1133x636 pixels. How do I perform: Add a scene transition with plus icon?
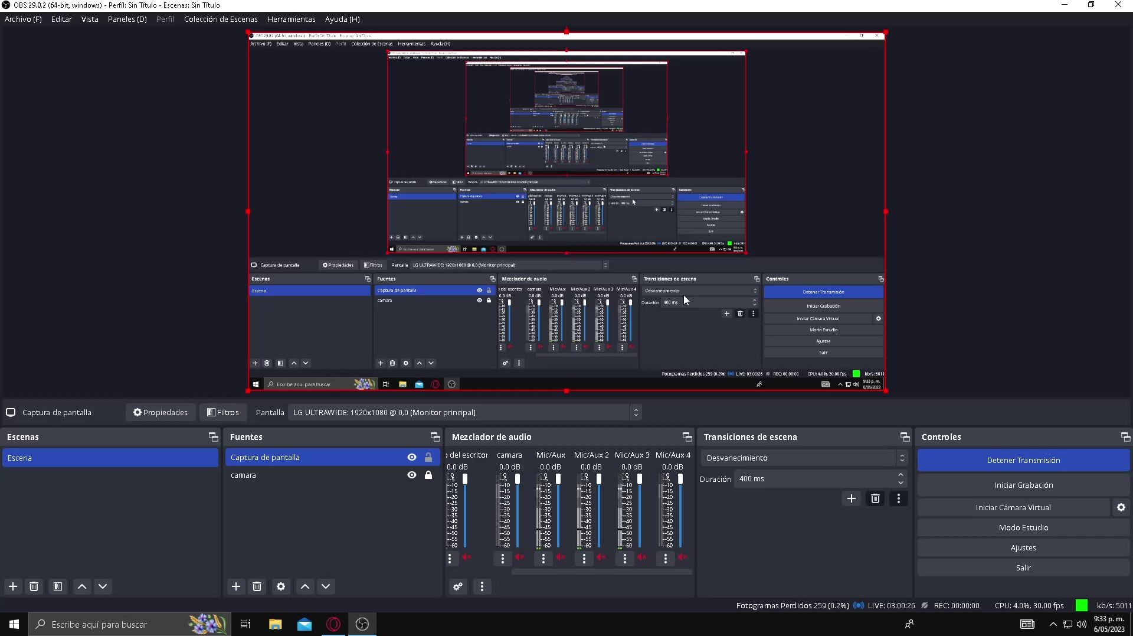coord(852,498)
